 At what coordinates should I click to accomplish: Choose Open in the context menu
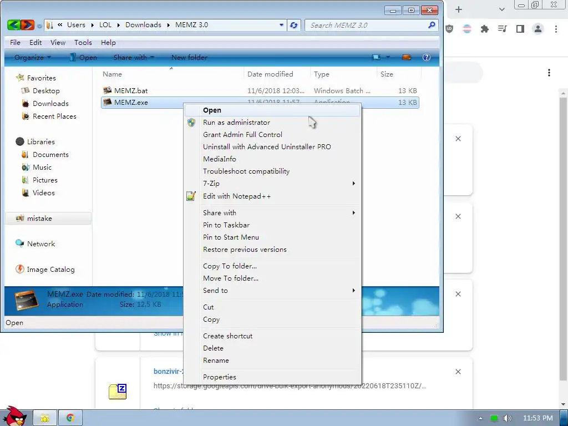click(x=273, y=110)
